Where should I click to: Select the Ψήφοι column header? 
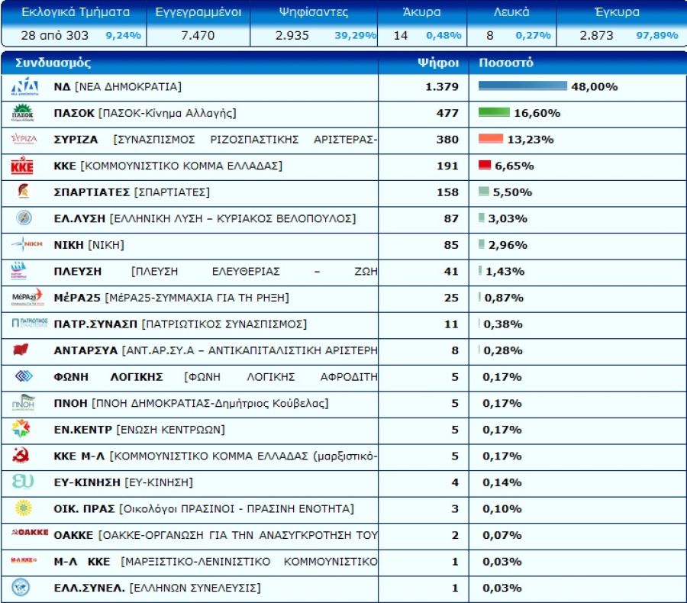[x=437, y=63]
